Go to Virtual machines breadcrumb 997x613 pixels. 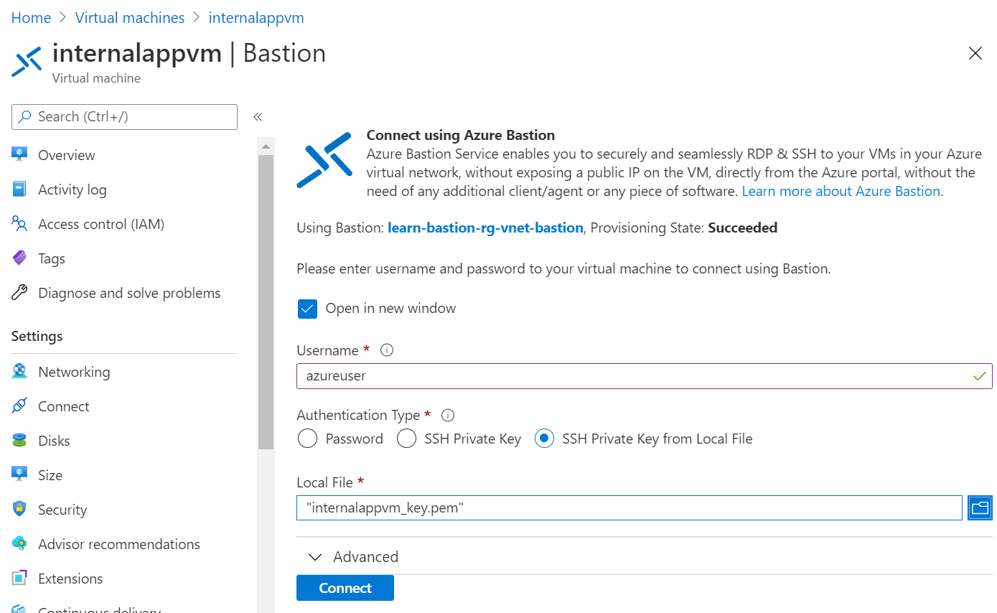click(130, 17)
